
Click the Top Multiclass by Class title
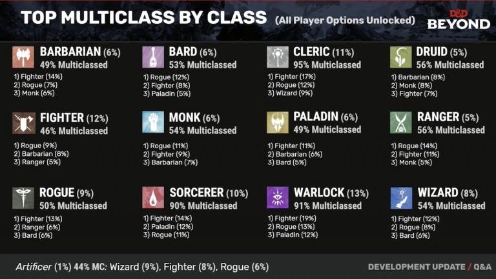pyautogui.click(x=143, y=18)
